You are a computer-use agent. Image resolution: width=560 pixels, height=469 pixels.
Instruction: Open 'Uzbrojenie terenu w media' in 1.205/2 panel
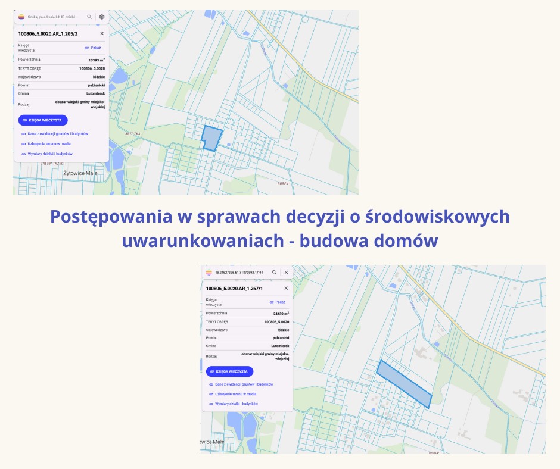(49, 143)
